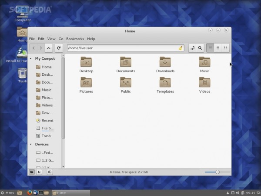
Task: Select the Pictures folder icon
Action: (x=86, y=85)
